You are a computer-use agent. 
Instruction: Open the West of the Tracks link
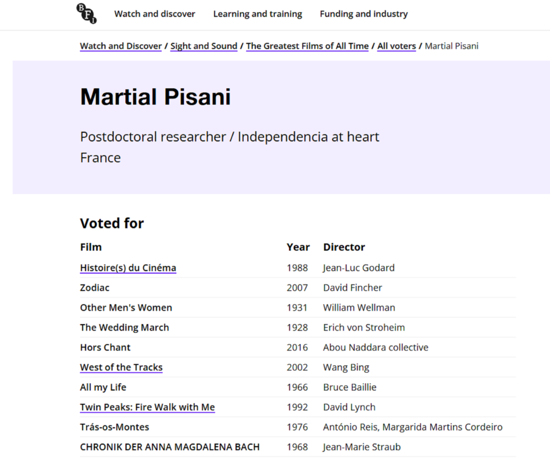[x=121, y=367]
